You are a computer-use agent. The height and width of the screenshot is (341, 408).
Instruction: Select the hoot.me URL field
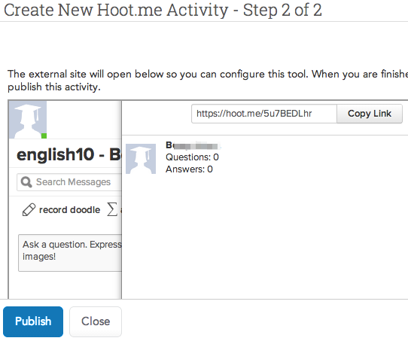coord(264,114)
